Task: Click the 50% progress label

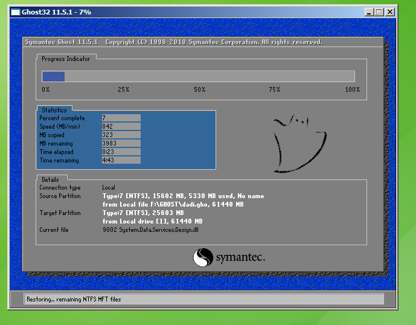Action: (199, 89)
